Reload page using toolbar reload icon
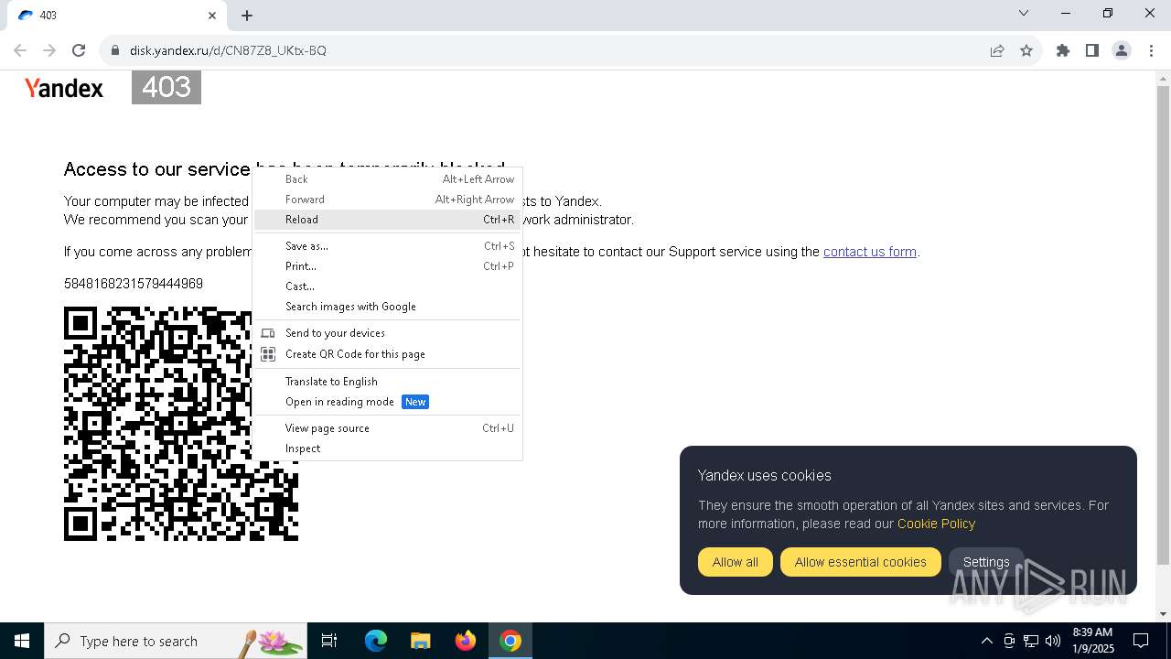This screenshot has width=1171, height=659. pos(79,50)
